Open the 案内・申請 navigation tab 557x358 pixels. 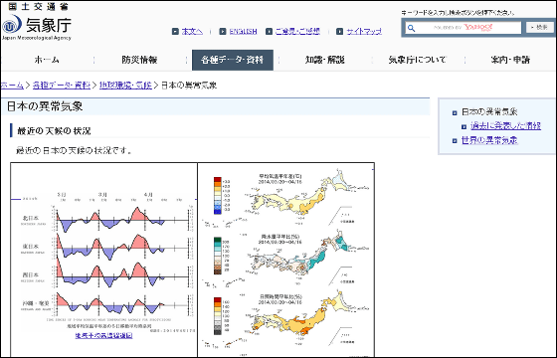tap(510, 60)
